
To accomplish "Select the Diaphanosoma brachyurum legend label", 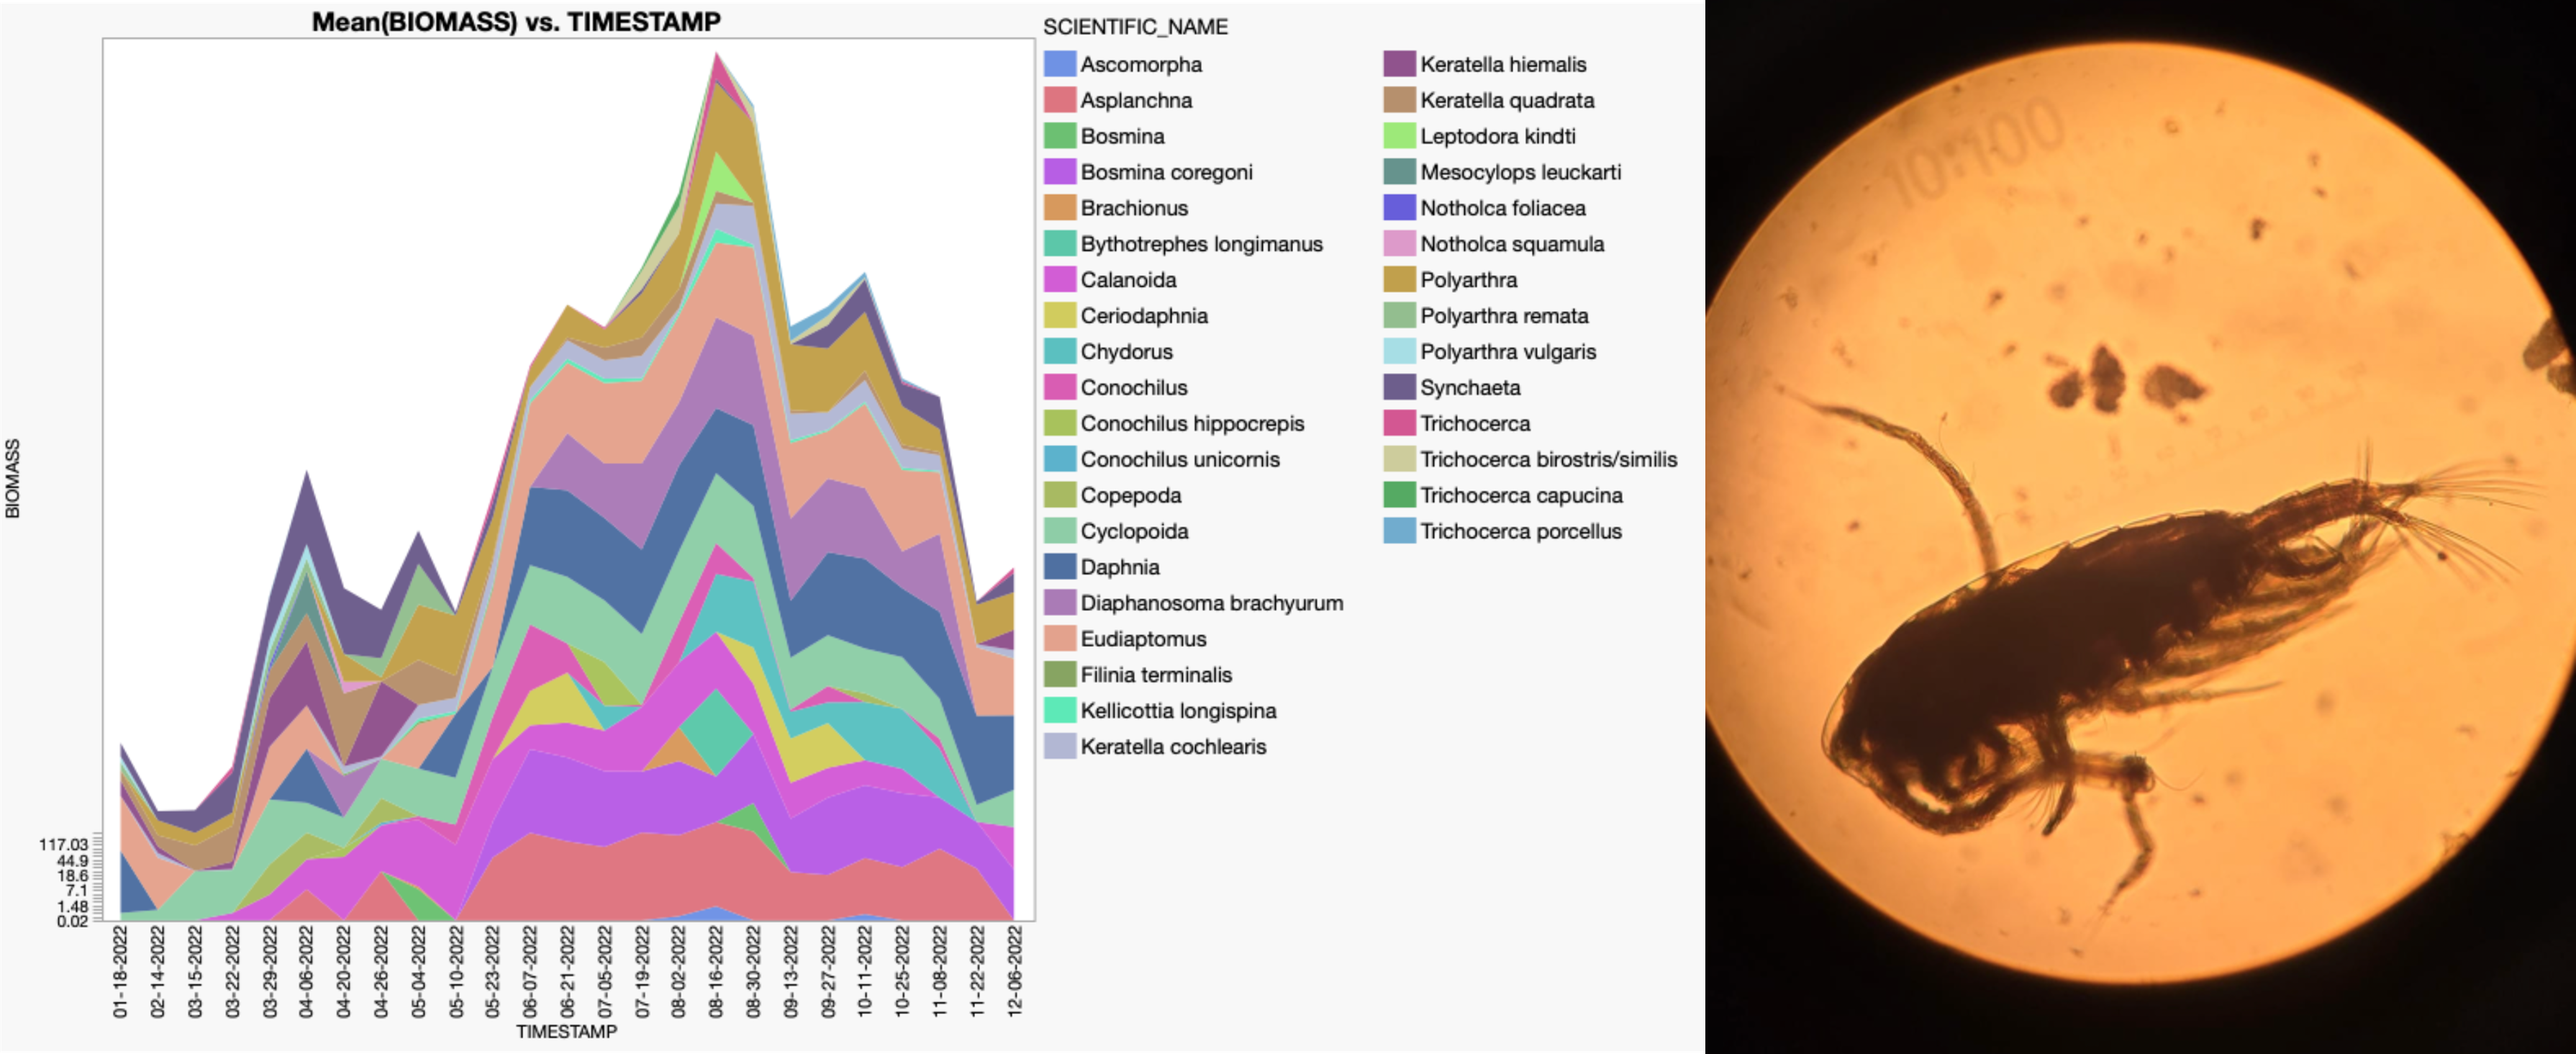I will (x=1211, y=603).
